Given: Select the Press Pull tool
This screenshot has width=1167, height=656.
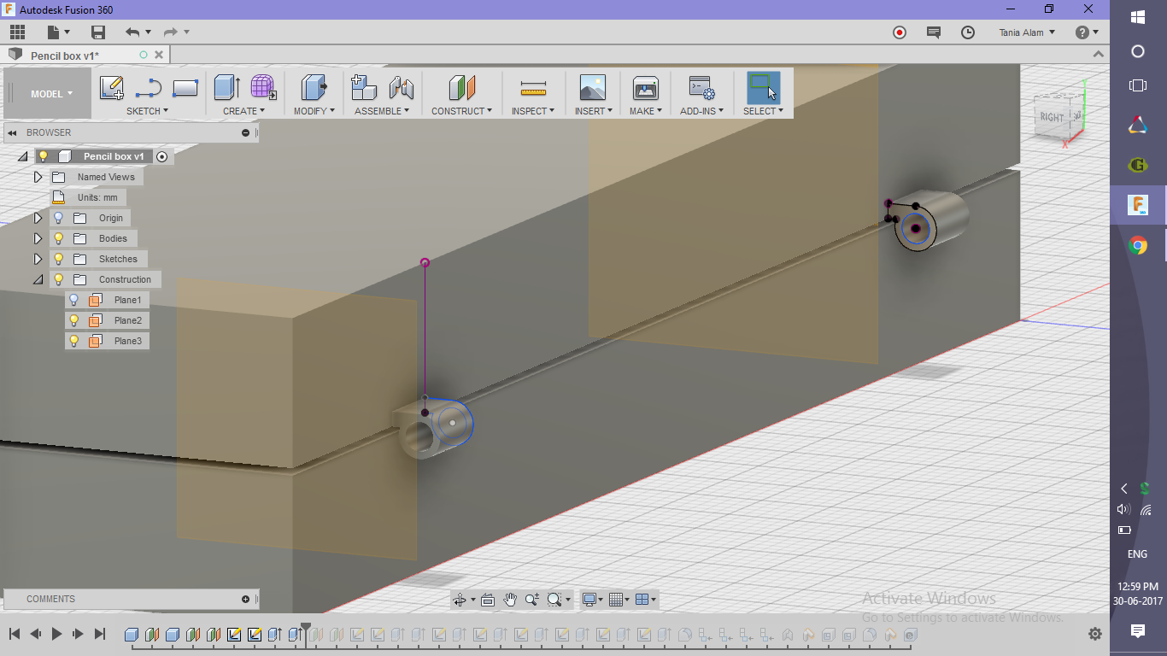Looking at the screenshot, I should click(x=314, y=87).
